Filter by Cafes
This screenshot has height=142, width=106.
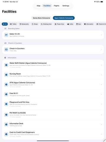(x=70, y=24)
